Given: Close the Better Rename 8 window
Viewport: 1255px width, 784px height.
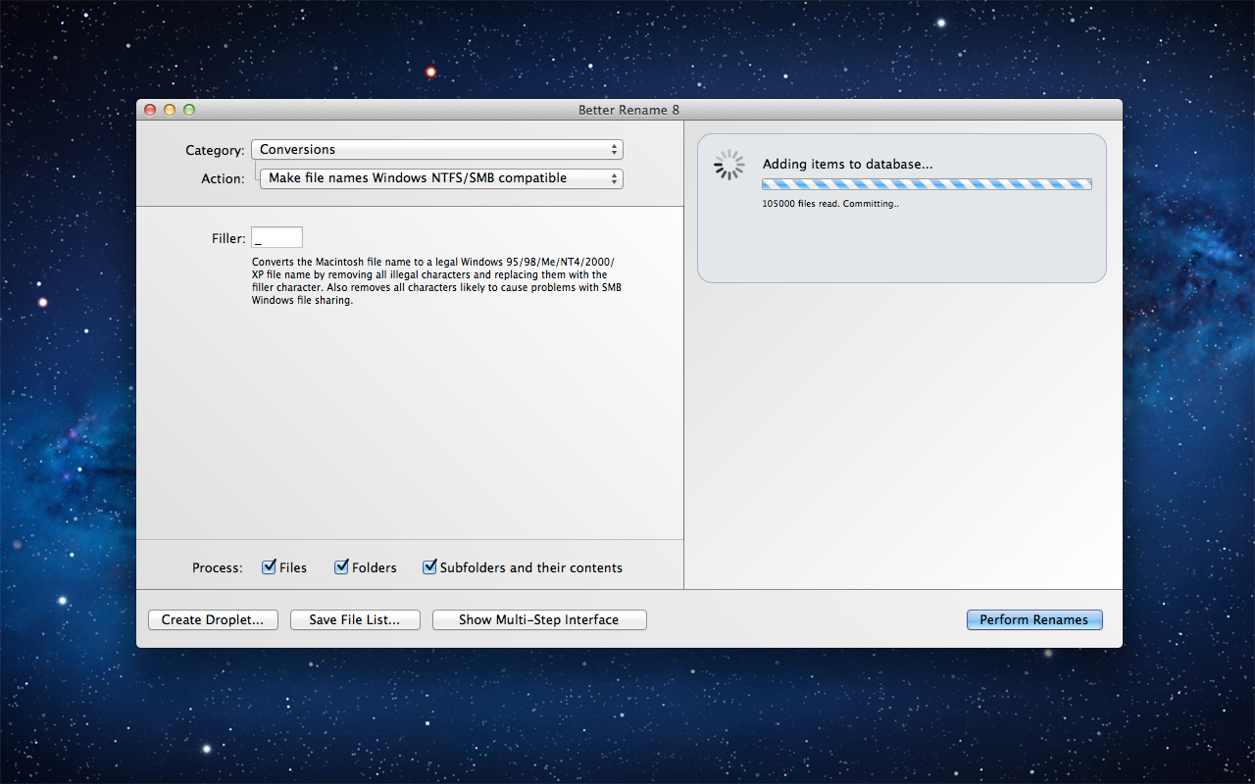Looking at the screenshot, I should click(150, 110).
